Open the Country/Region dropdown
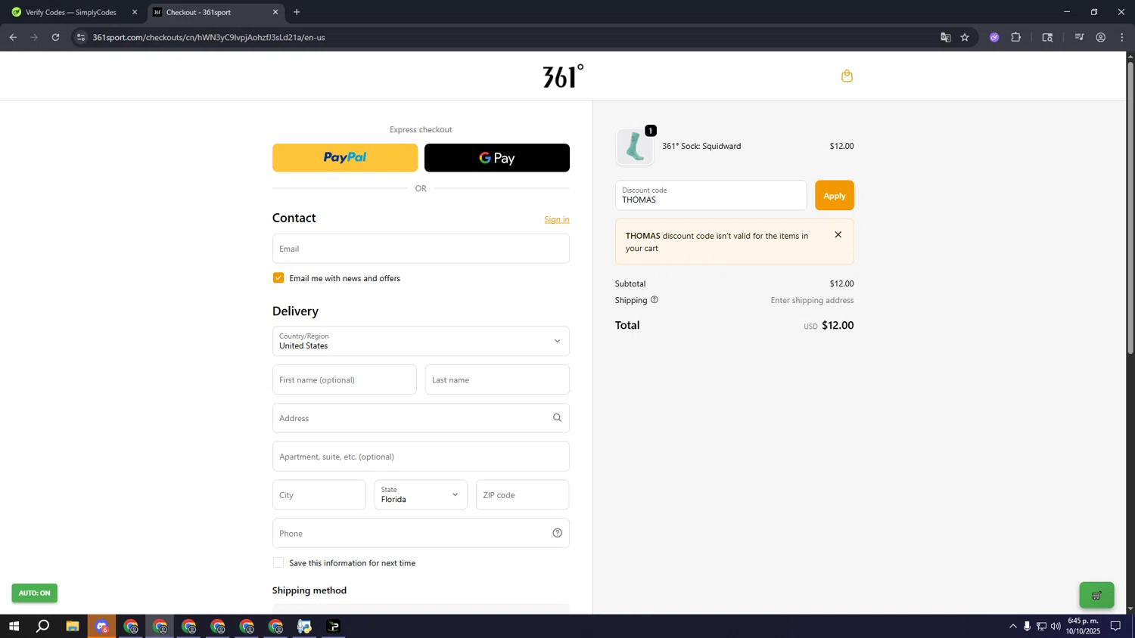1135x638 pixels. pos(421,341)
